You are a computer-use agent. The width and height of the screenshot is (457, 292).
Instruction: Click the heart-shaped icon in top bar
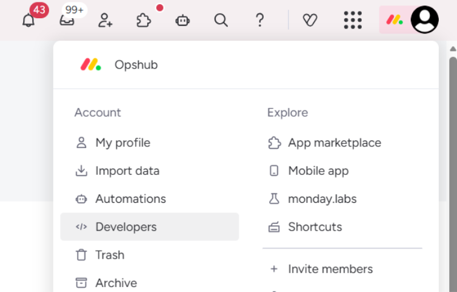[x=310, y=21]
